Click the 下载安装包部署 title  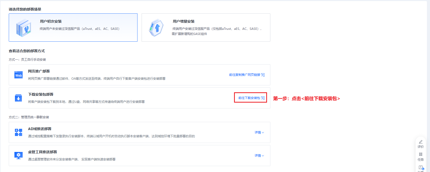coord(41,94)
